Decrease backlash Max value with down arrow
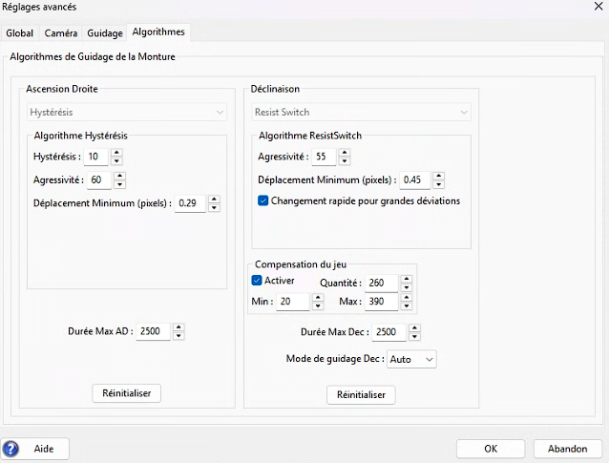The image size is (609, 463). tap(407, 305)
